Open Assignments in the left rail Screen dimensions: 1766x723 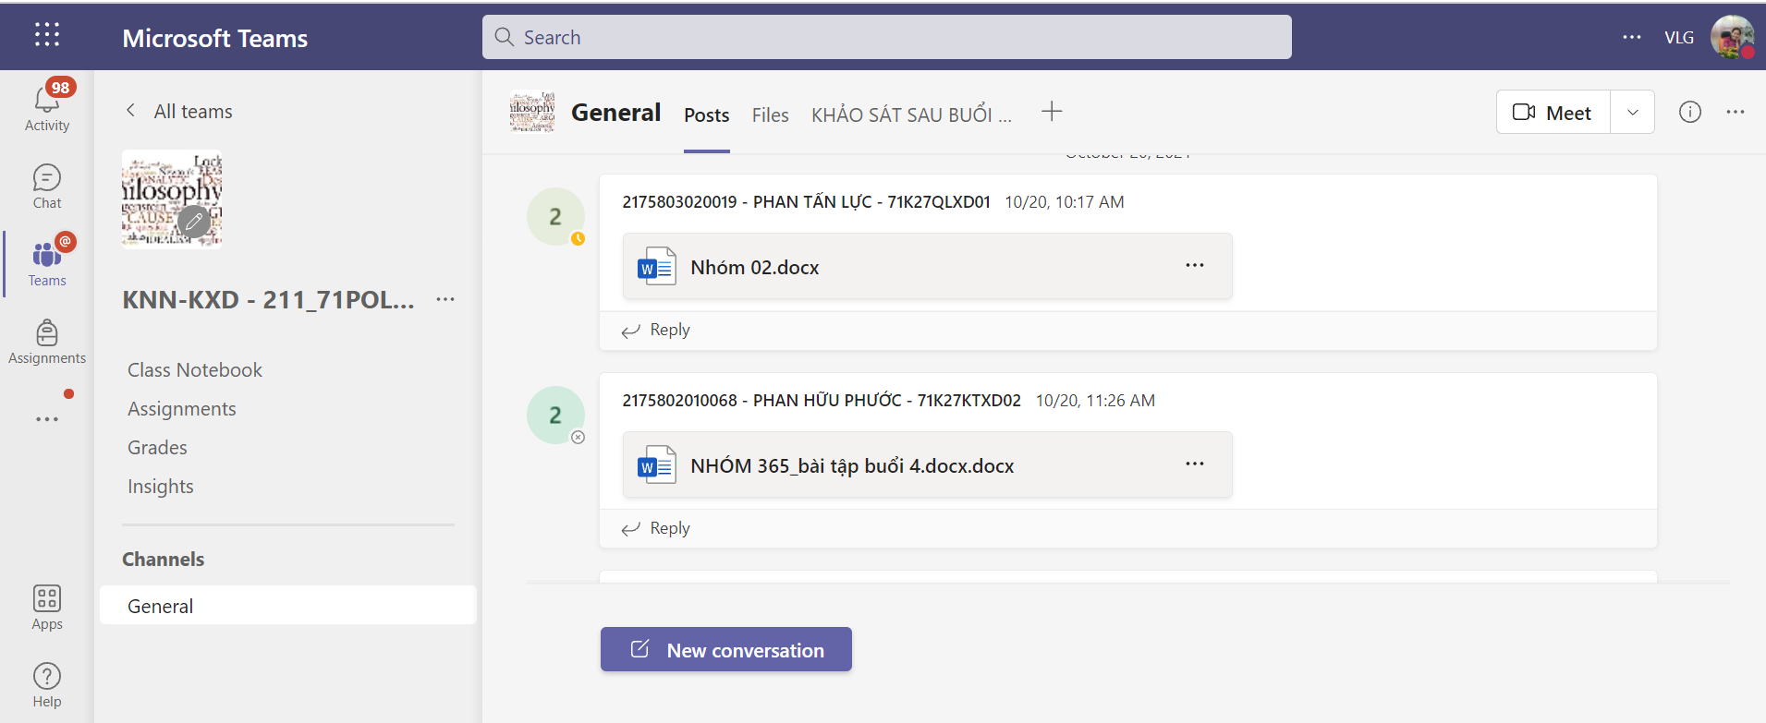click(47, 342)
